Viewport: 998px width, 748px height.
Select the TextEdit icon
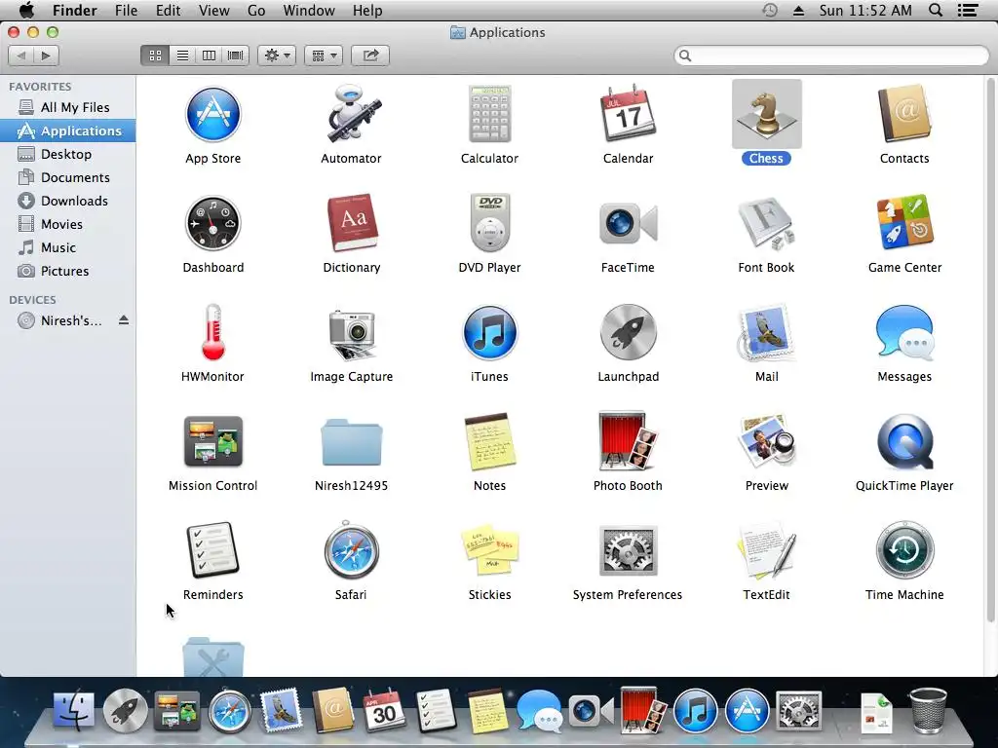(x=766, y=551)
